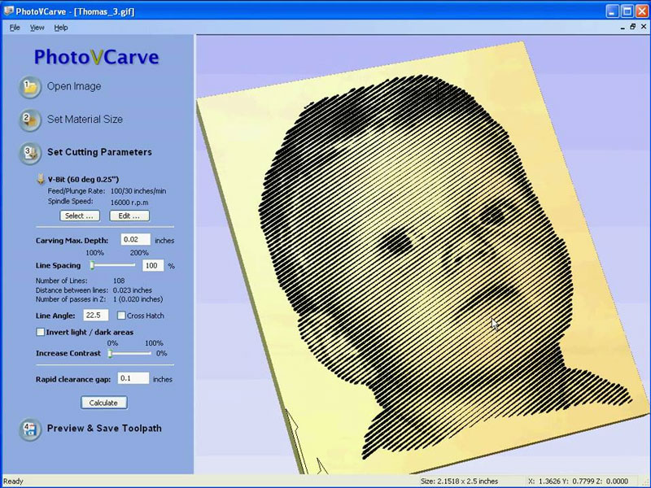Toggle the Invert light / dark areas option
This screenshot has height=488, width=651.
pos(40,332)
